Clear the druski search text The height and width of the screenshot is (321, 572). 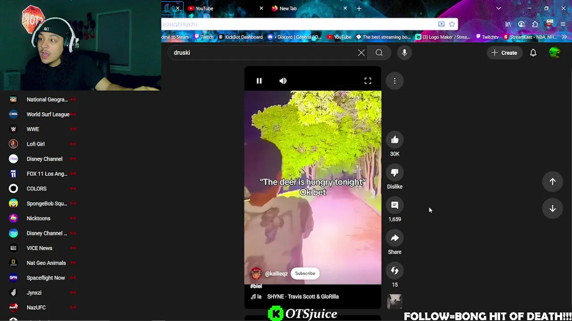pos(361,53)
